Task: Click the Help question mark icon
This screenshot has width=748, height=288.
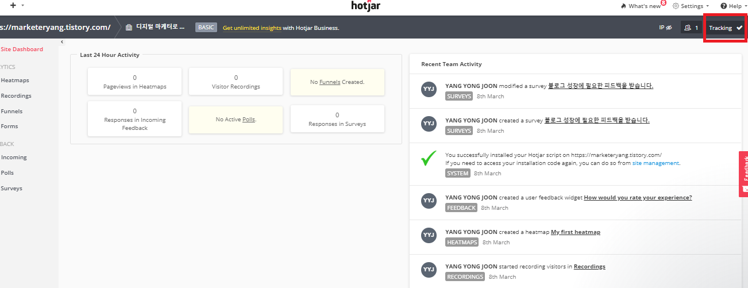Action: point(723,6)
